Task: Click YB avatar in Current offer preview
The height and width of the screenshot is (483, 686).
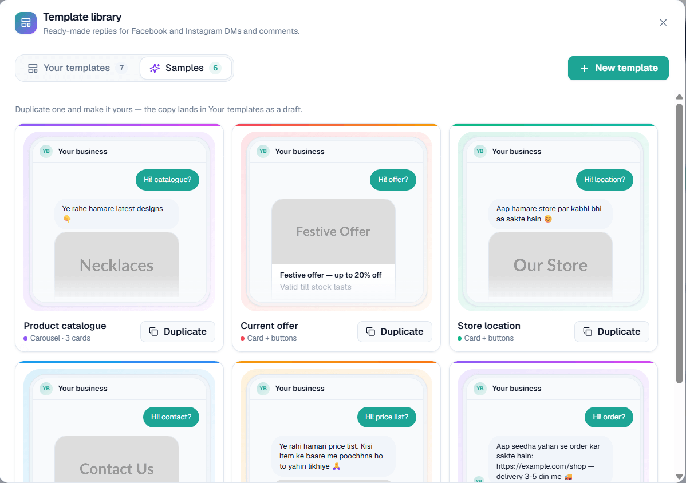Action: 263,151
